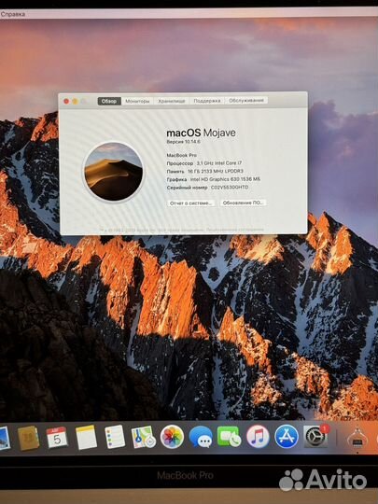Open Reminders from the Dock
Image resolution: width=378 pixels, height=504 pixels.
click(115, 437)
